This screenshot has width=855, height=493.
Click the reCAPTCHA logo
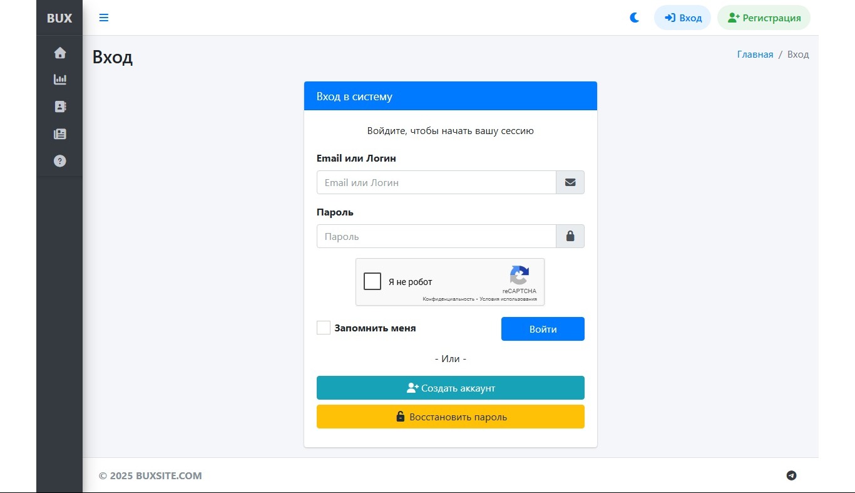click(x=520, y=276)
